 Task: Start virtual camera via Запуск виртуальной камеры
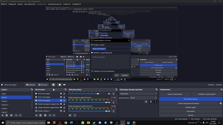pyautogui.click(x=189, y=103)
